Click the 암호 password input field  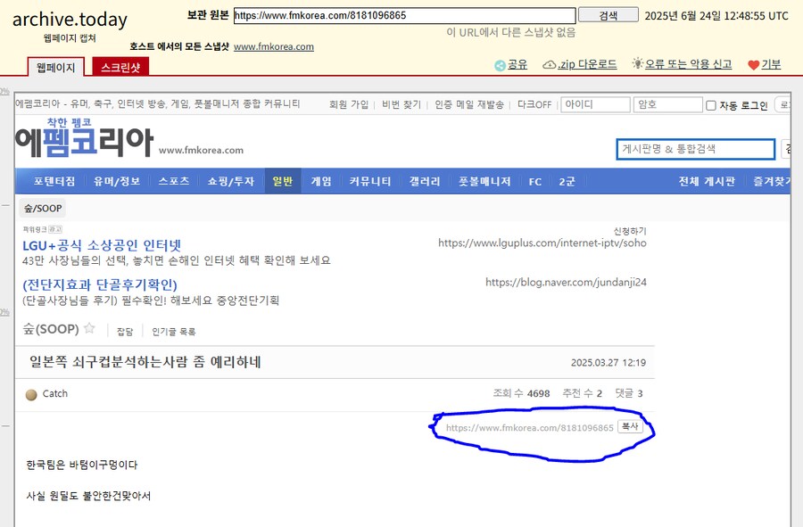coord(667,104)
